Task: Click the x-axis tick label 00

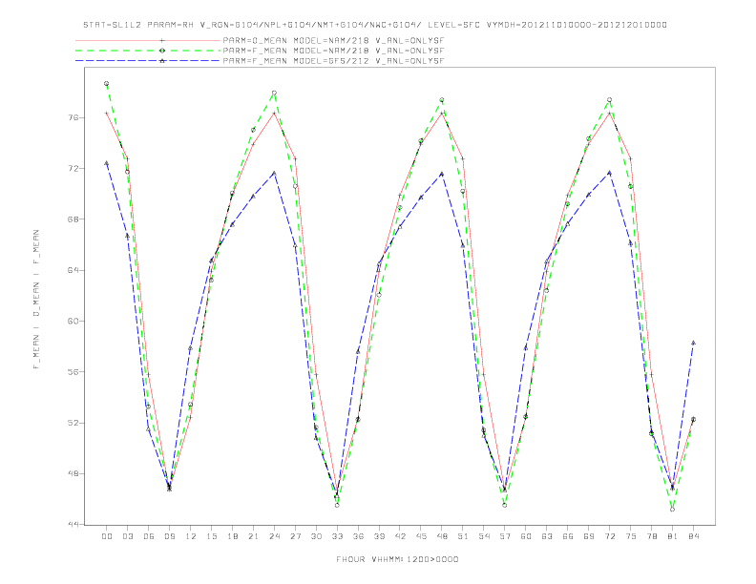Action: tap(107, 536)
